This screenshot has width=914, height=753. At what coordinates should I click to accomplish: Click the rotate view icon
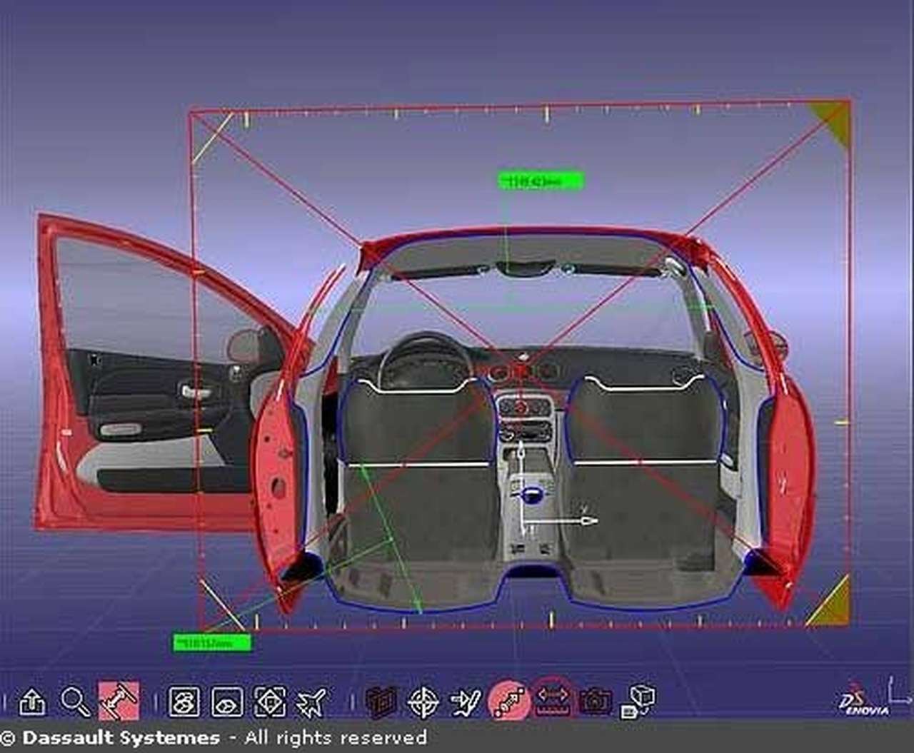[184, 702]
